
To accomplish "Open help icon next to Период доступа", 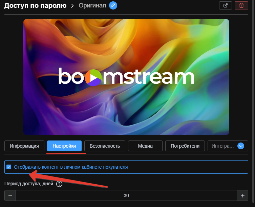I will coord(59,184).
